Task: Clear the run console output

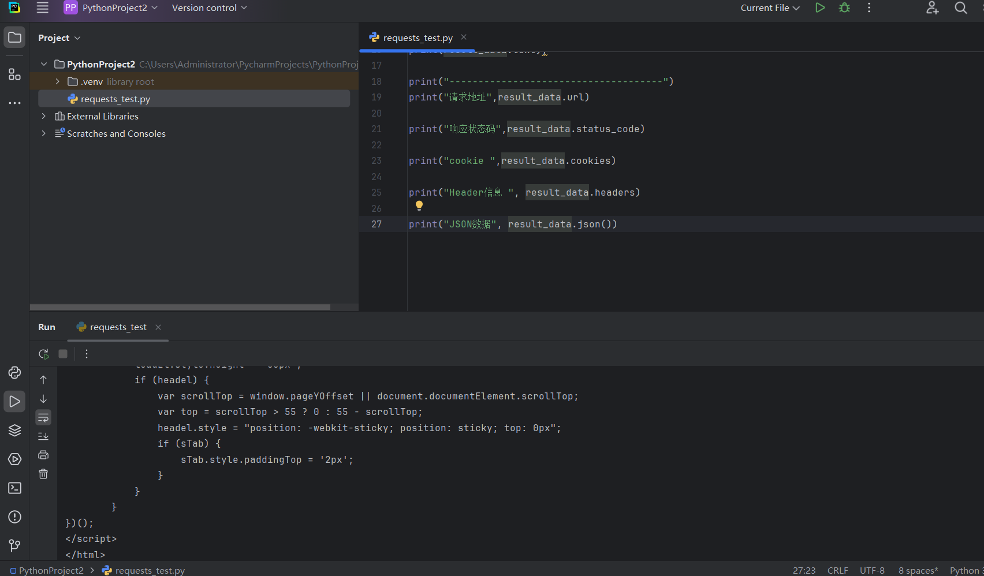Action: (x=43, y=473)
